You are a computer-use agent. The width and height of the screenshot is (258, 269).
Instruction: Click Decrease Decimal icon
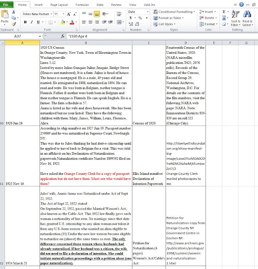[x=137, y=24]
